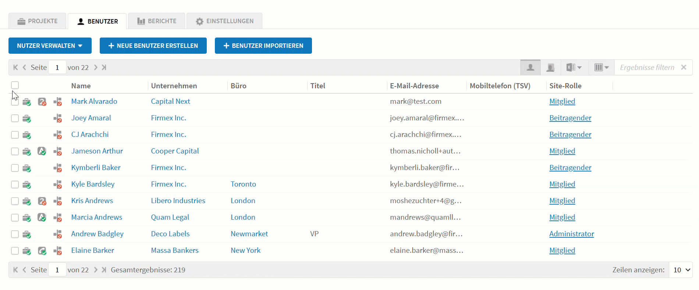This screenshot has width=699, height=290.
Task: Jump to last page in top pager
Action: tap(104, 67)
